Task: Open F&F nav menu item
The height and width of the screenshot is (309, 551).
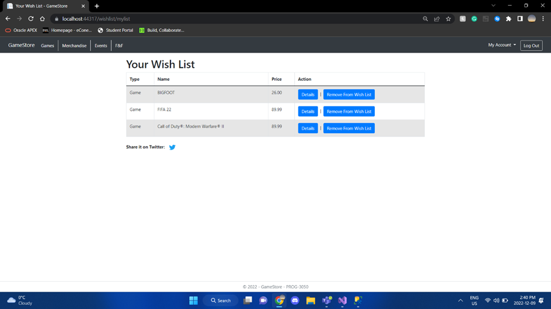Action: pyautogui.click(x=119, y=45)
